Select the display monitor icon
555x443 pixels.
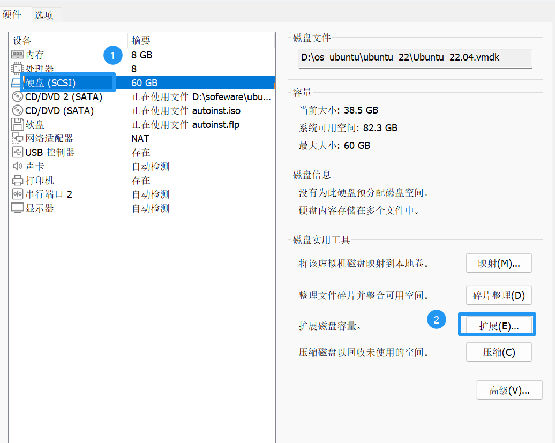[17, 208]
